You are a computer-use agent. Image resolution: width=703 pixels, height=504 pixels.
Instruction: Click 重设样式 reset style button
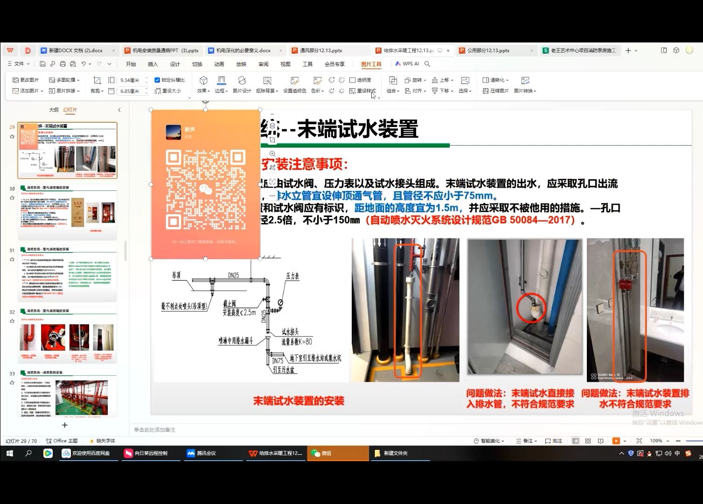(x=362, y=91)
